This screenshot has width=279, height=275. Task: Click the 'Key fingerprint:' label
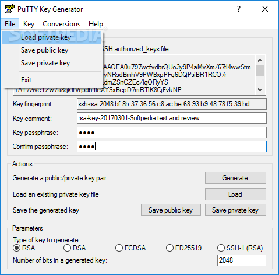(33, 104)
